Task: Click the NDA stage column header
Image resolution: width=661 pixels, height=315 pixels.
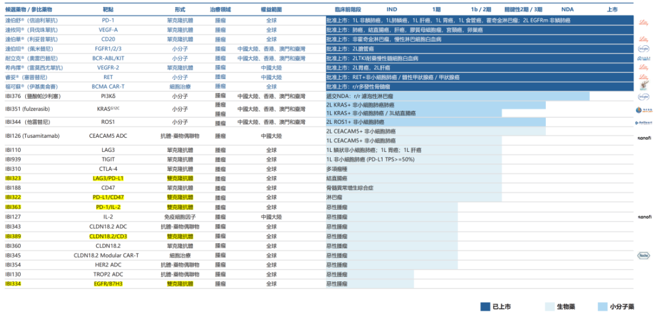Action: [x=567, y=10]
